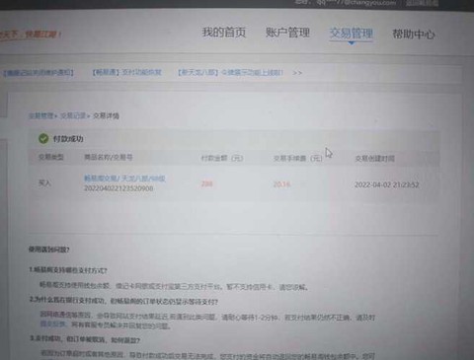Click the triangle indicator under 交易管理
Image resolution: width=474 pixels, height=360 pixels.
coord(352,43)
